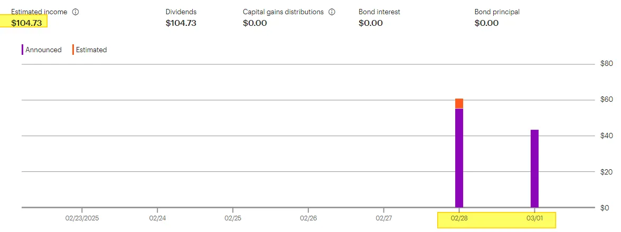
Task: Click the Capital gains distributions $0.00 value
Action: click(255, 23)
